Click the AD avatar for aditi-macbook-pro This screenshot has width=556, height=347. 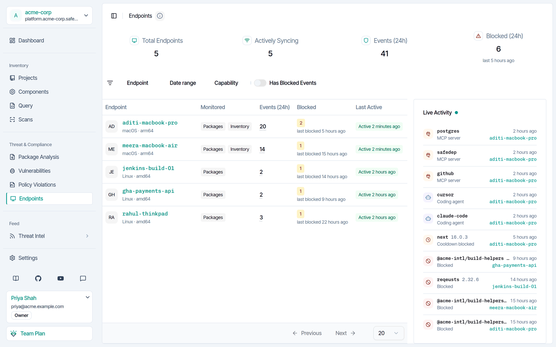(112, 126)
